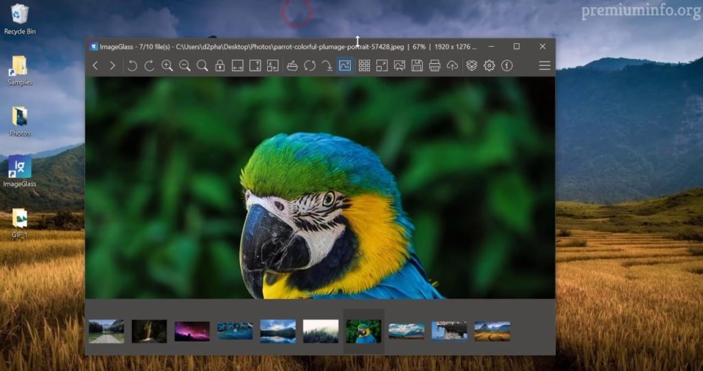Print the current image
The width and height of the screenshot is (703, 371).
[x=435, y=66]
